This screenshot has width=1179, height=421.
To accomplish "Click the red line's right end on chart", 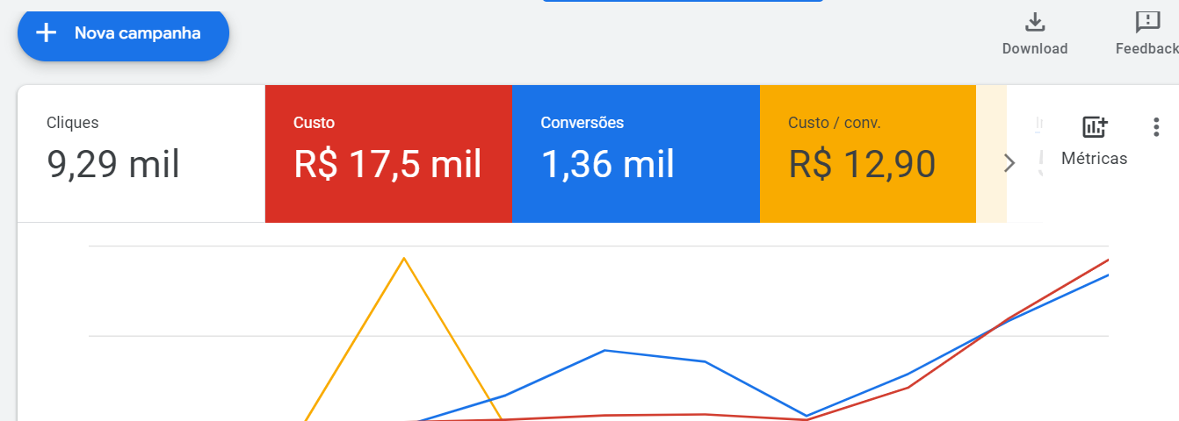I will [1106, 260].
